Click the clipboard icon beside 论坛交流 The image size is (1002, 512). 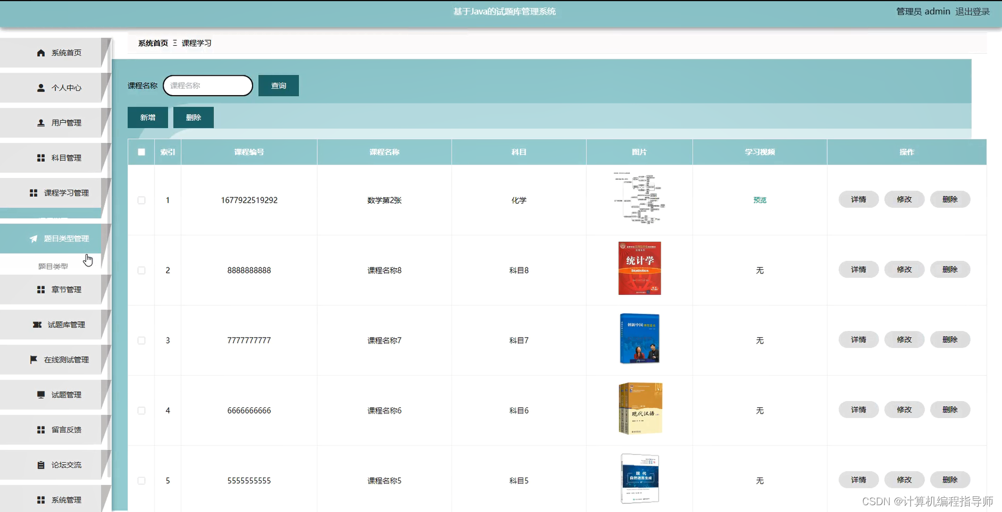coord(41,465)
